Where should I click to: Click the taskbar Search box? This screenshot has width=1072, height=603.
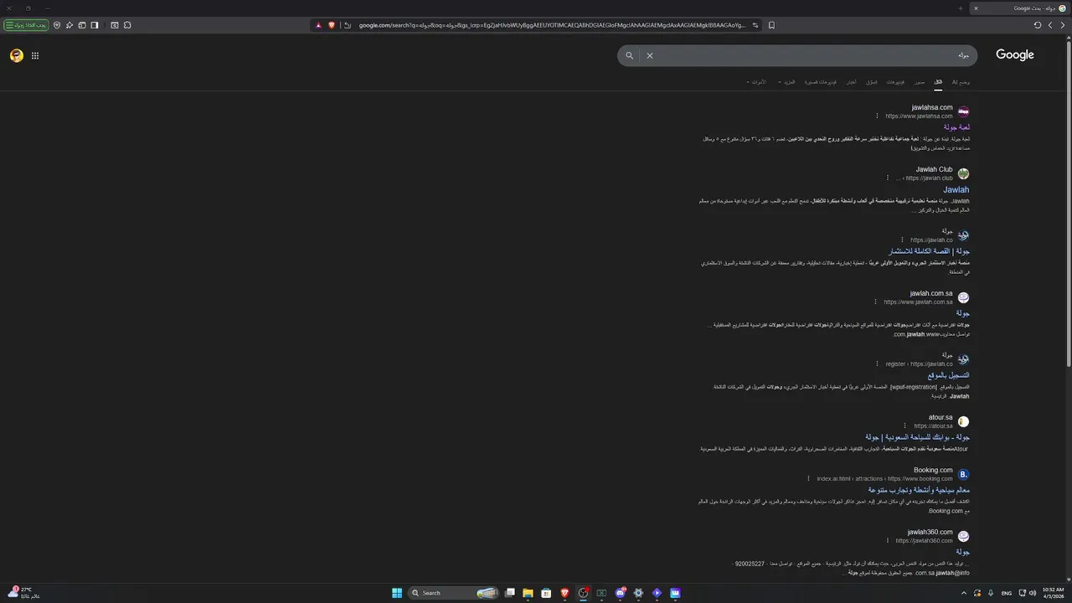[x=453, y=593]
